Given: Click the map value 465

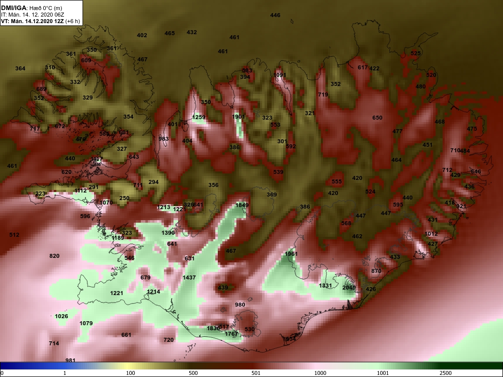Looking at the screenshot, I should click(x=170, y=33).
